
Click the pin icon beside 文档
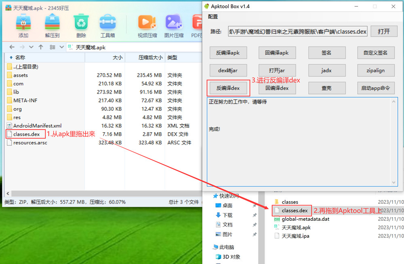pos(255,225)
